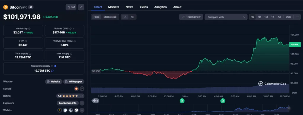
Task: Open the GitHub social icon
Action: point(82,89)
